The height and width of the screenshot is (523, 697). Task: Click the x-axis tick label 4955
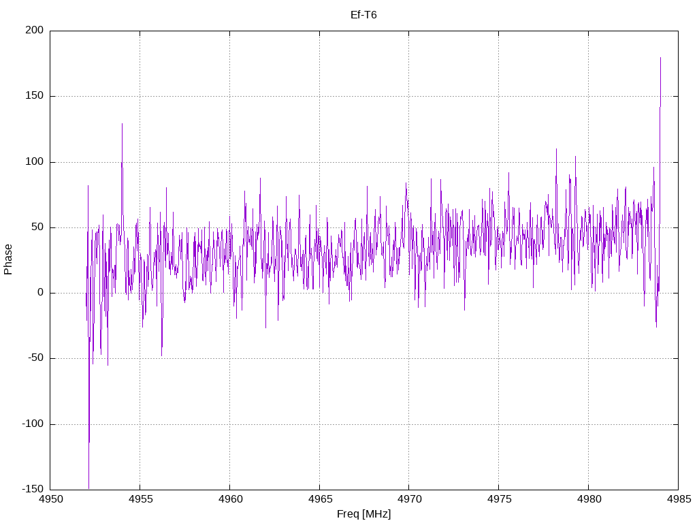pos(140,499)
